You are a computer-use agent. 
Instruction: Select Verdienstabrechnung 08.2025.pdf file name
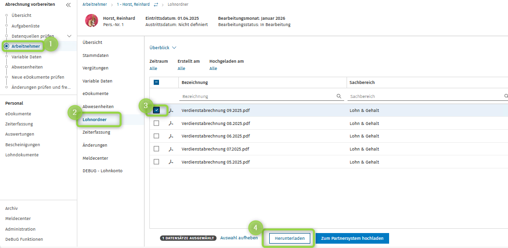pyautogui.click(x=216, y=123)
